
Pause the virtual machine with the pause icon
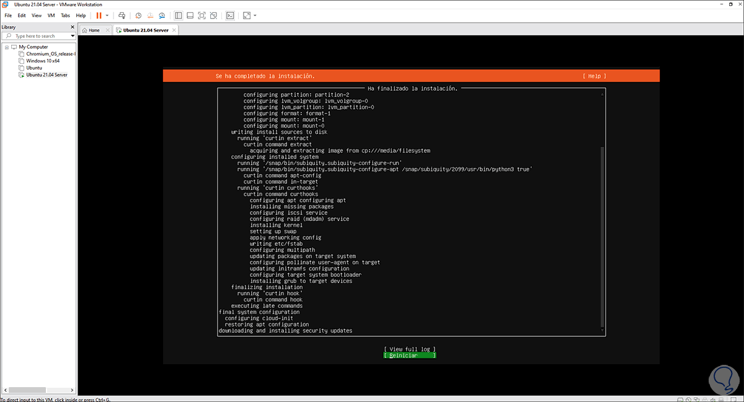click(99, 15)
